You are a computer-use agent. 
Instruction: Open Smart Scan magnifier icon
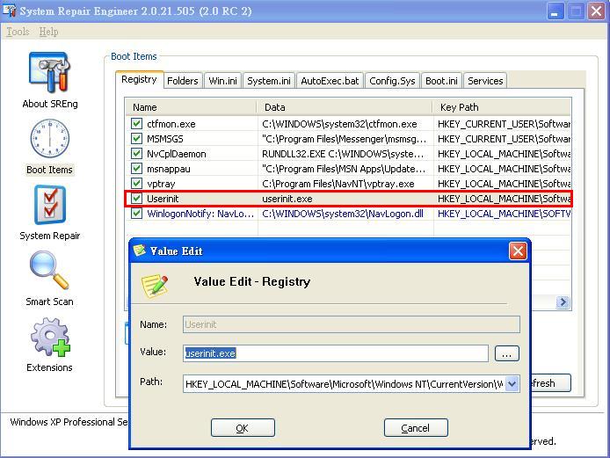click(x=49, y=270)
